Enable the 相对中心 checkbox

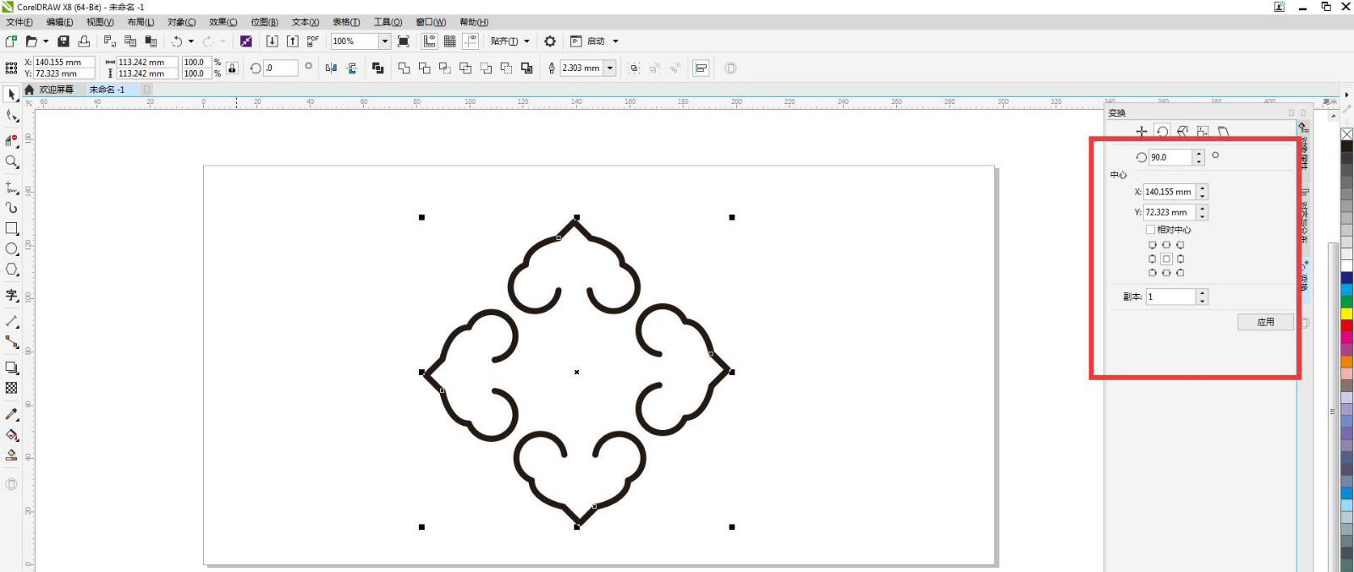1150,230
